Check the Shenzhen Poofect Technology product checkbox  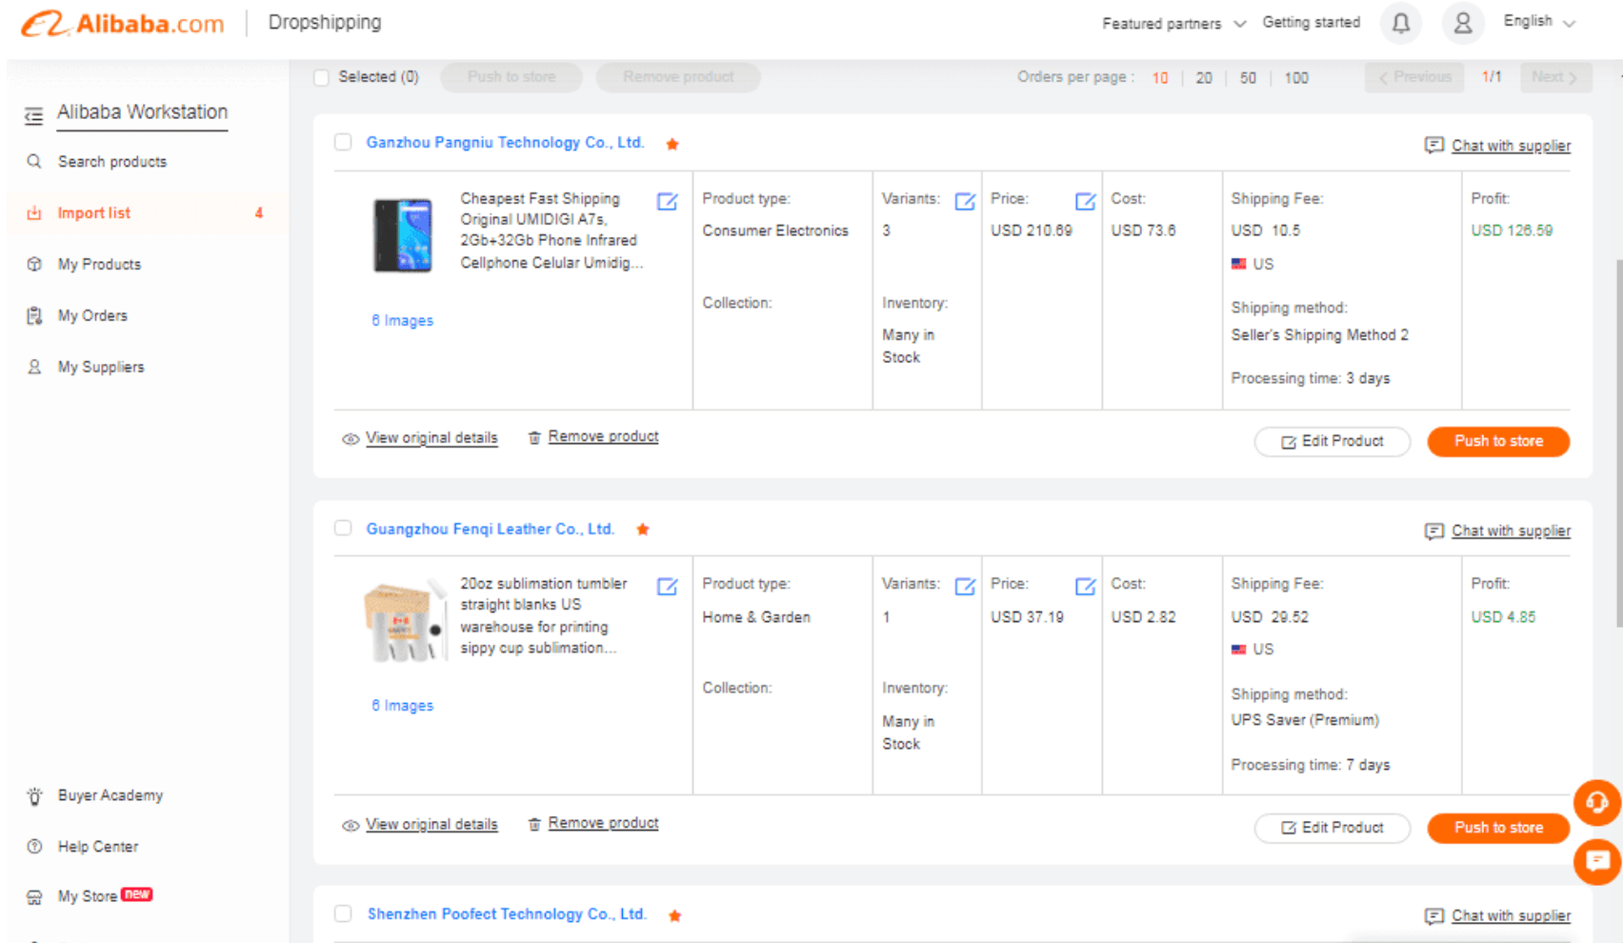pyautogui.click(x=343, y=913)
